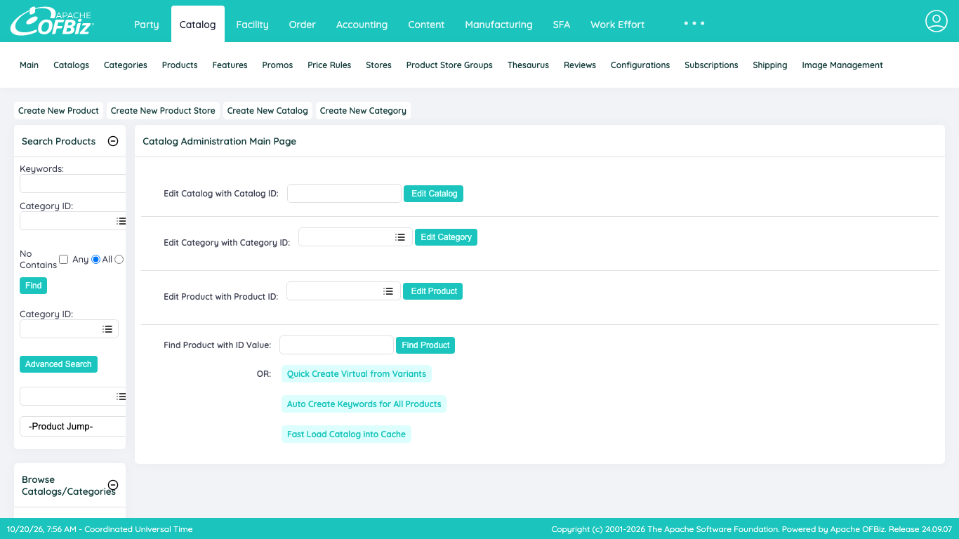The image size is (959, 539).
Task: Click the Apache OFBiz logo
Action: click(52, 21)
